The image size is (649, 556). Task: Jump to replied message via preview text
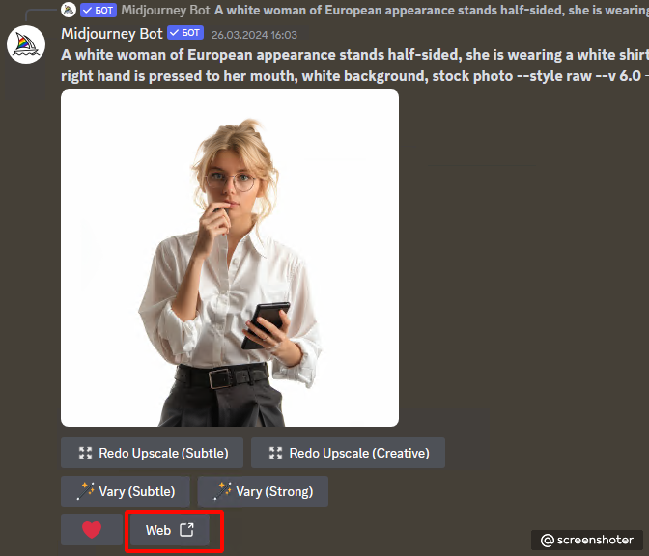pos(432,10)
